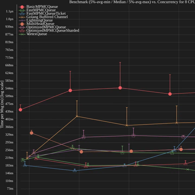Select second MultiHeadQueue orange circle marker
This screenshot has width=195, height=195.
(x=81, y=152)
